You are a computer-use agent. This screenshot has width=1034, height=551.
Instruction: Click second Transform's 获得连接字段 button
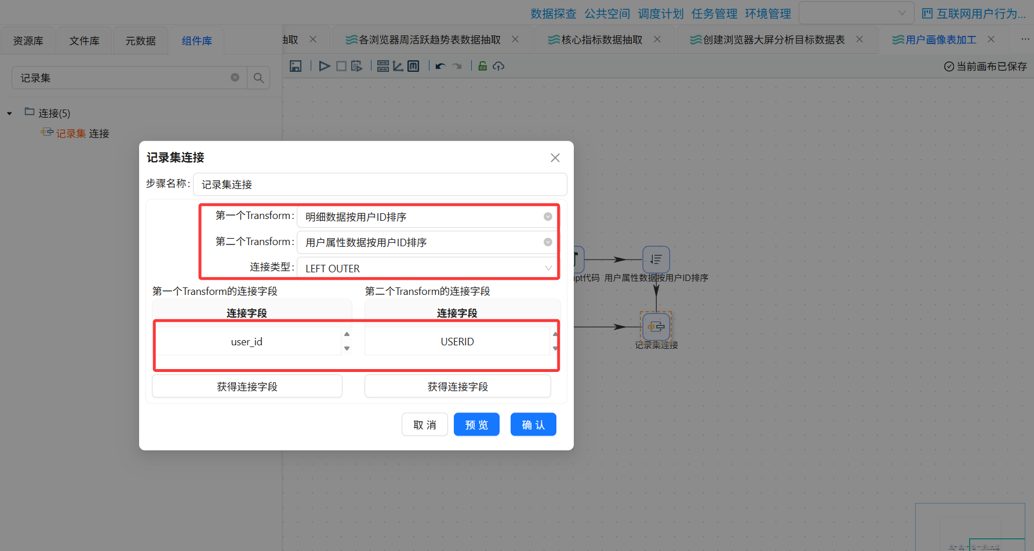click(x=458, y=386)
